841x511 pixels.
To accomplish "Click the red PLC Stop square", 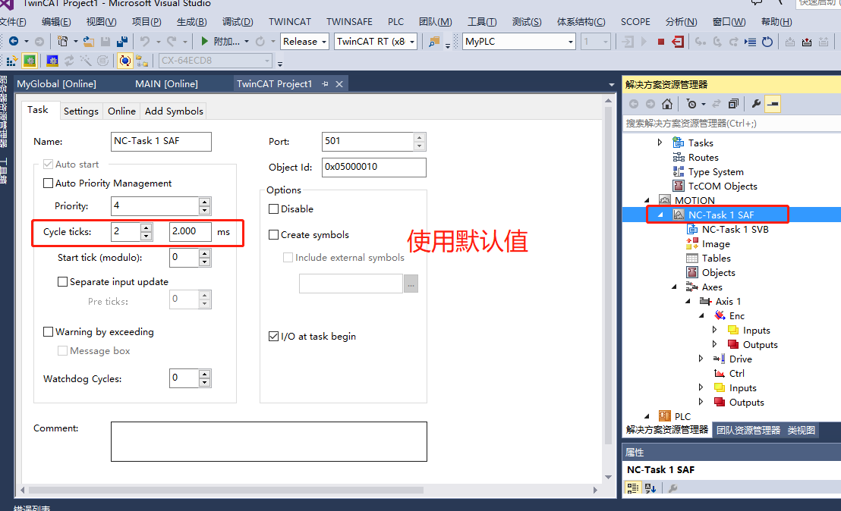I will point(661,41).
